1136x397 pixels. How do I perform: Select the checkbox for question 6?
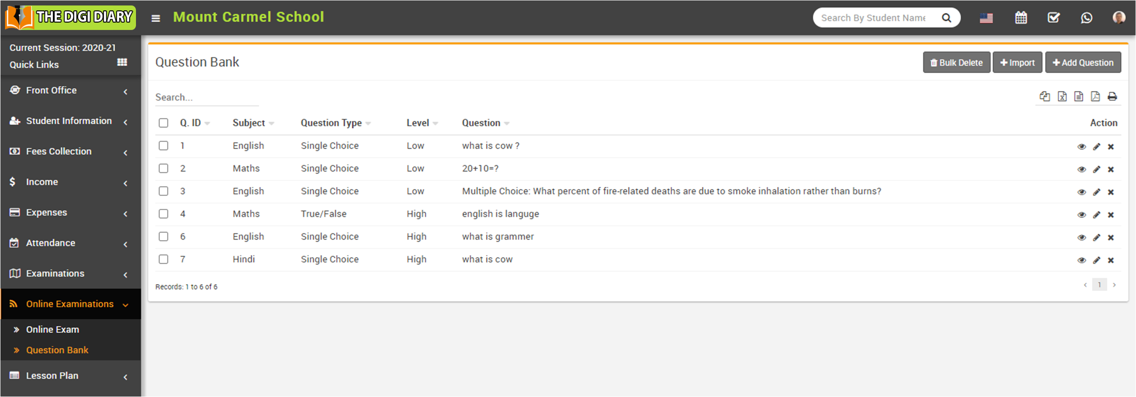163,236
